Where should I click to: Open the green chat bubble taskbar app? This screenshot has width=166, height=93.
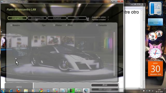[x=78, y=91]
